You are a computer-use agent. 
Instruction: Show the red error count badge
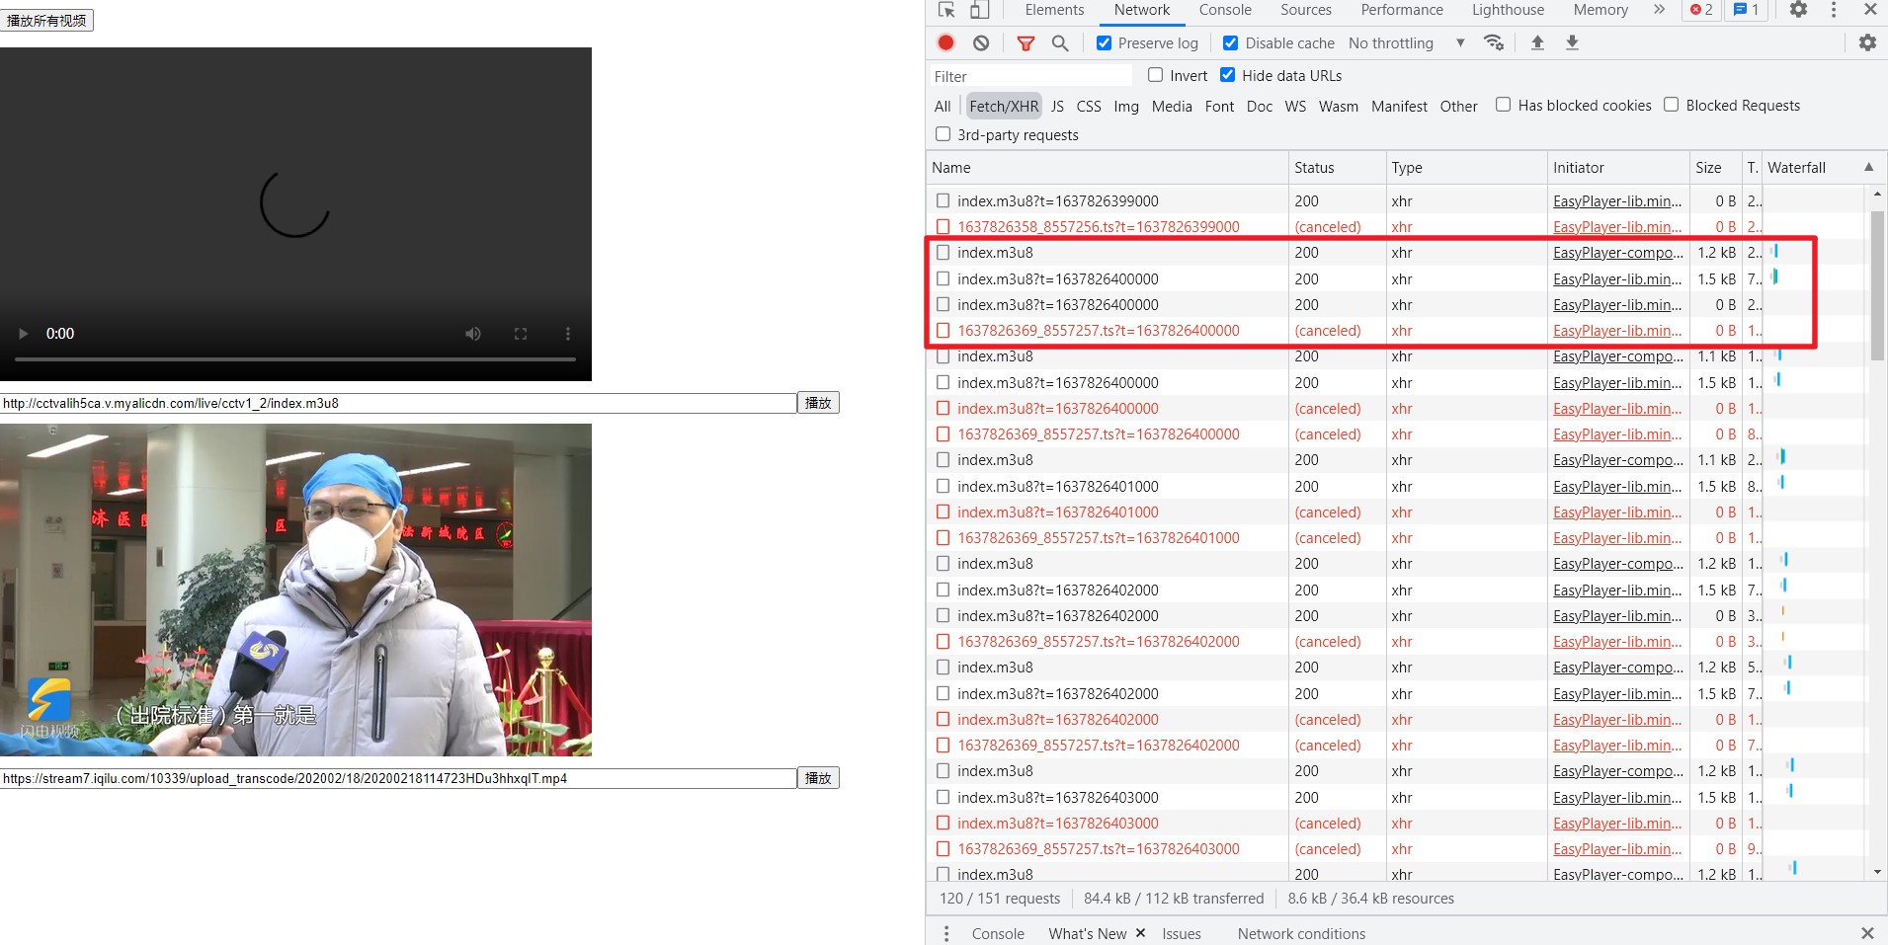pos(1702,10)
